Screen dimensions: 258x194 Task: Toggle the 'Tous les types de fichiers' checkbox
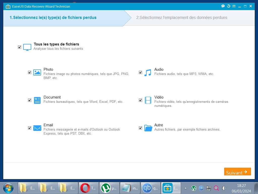point(20,47)
